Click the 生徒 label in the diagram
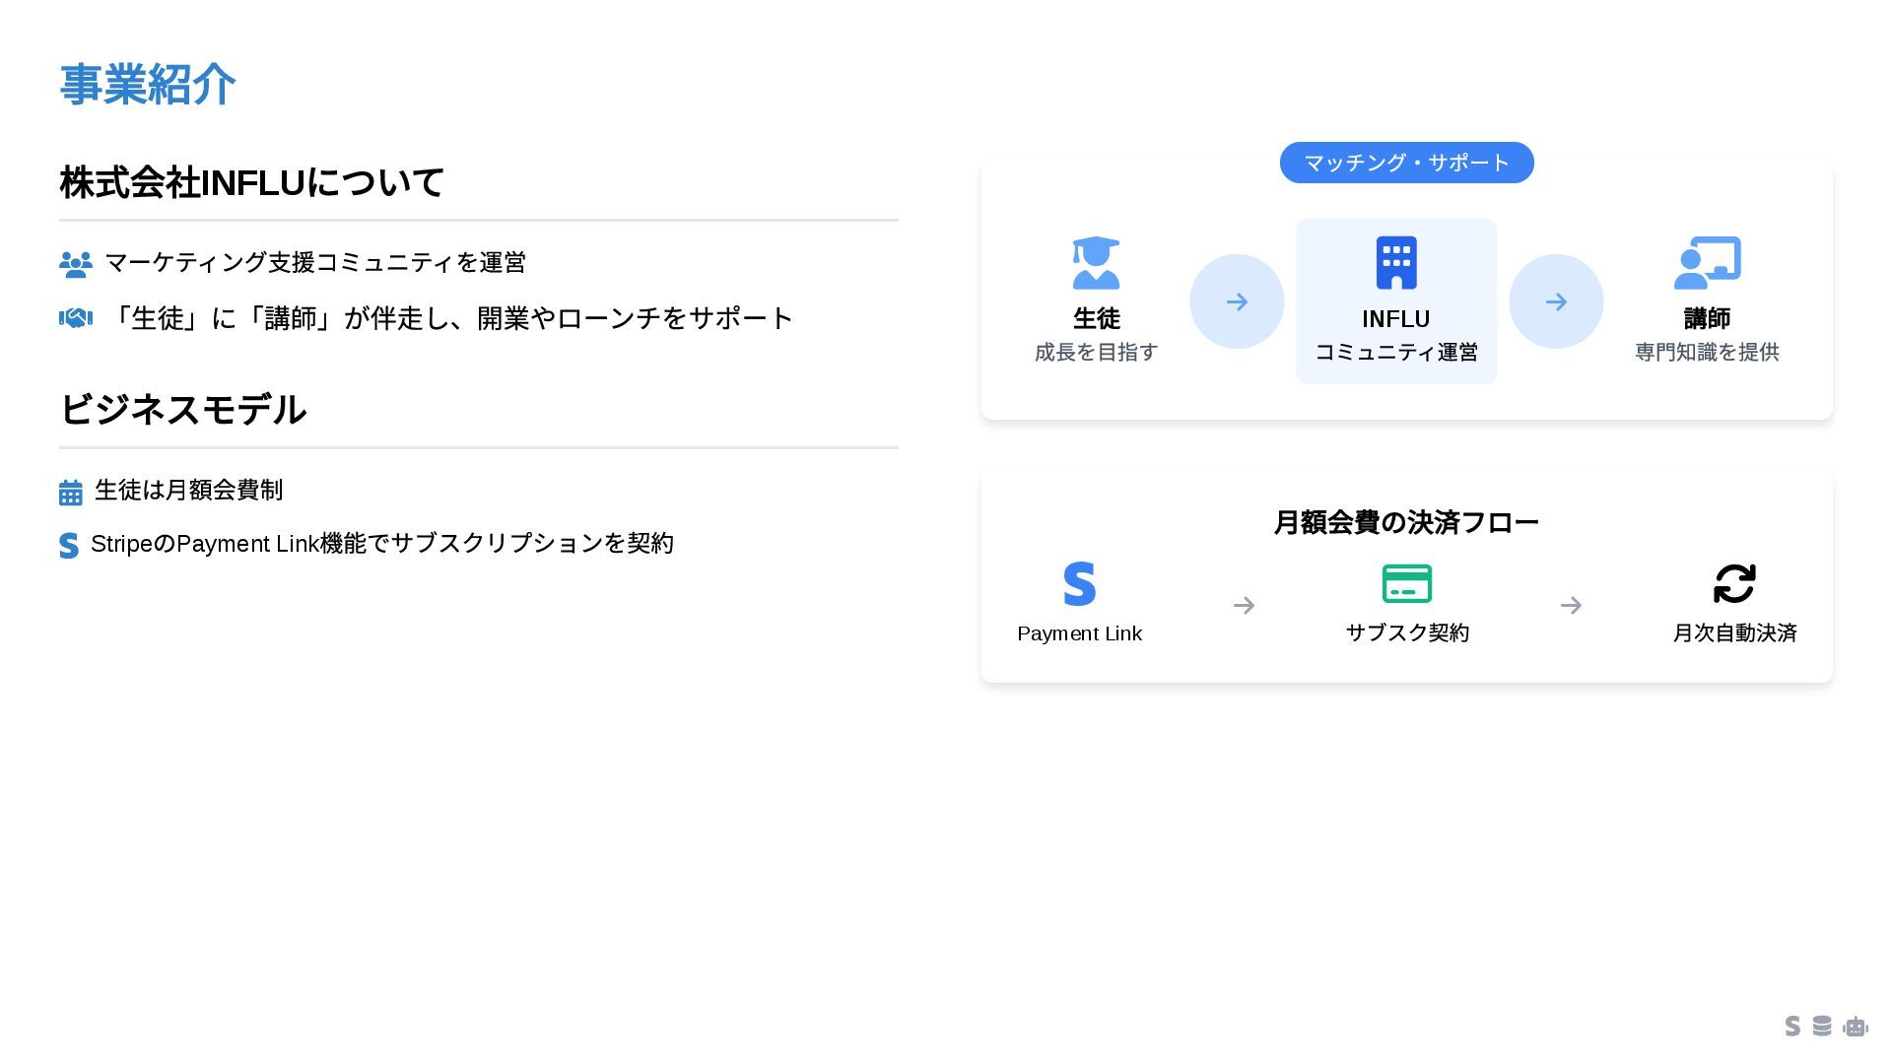The image size is (1892, 1064). 1097,319
